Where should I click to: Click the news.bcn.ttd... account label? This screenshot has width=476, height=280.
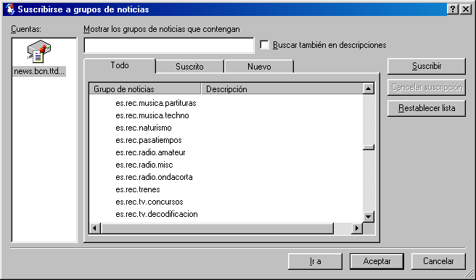pyautogui.click(x=39, y=71)
